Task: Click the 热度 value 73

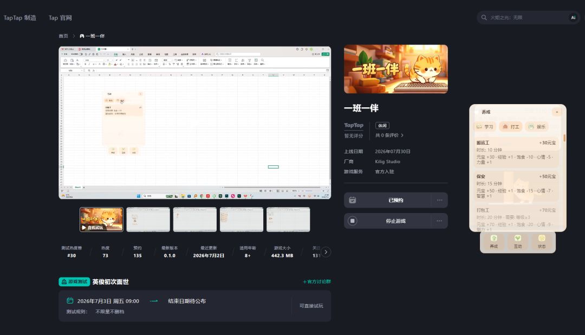Action: point(105,255)
